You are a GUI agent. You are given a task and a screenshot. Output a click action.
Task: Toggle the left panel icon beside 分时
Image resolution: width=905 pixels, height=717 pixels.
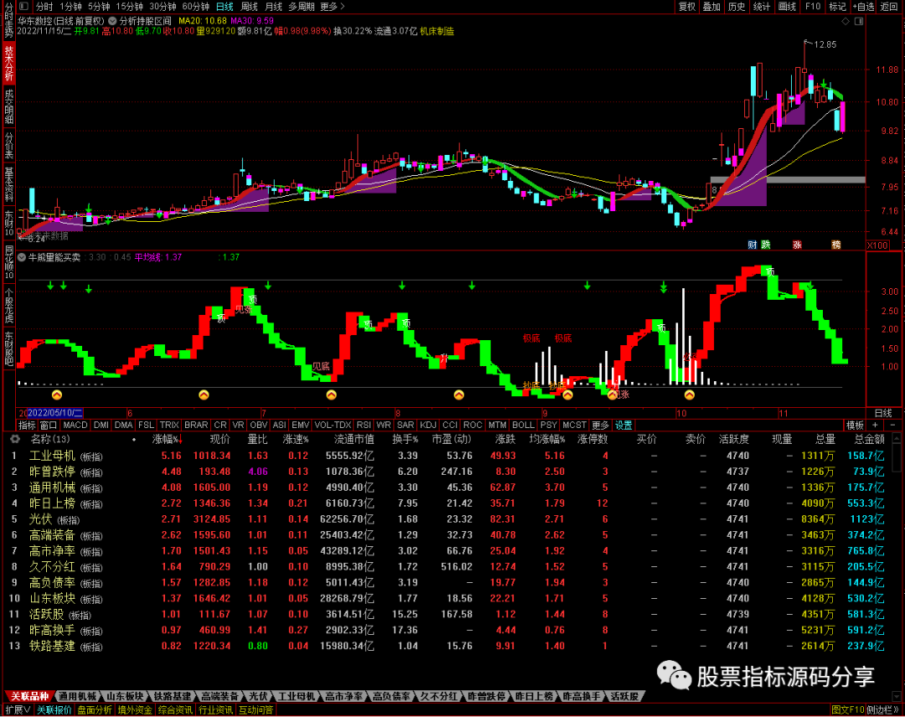[23, 7]
